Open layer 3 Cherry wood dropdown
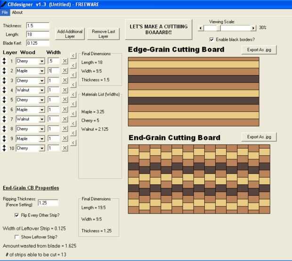 click(x=42, y=80)
